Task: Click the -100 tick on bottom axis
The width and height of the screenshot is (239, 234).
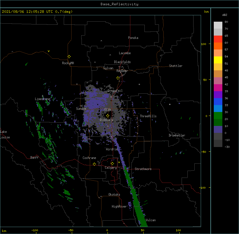Action: click(35, 230)
